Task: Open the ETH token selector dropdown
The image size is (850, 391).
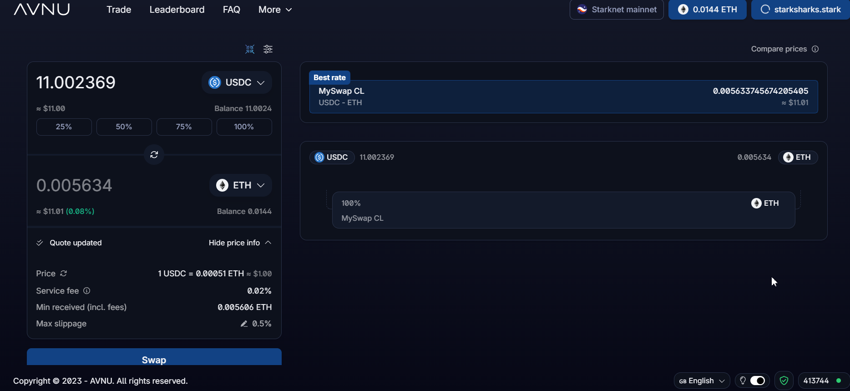Action: (241, 185)
